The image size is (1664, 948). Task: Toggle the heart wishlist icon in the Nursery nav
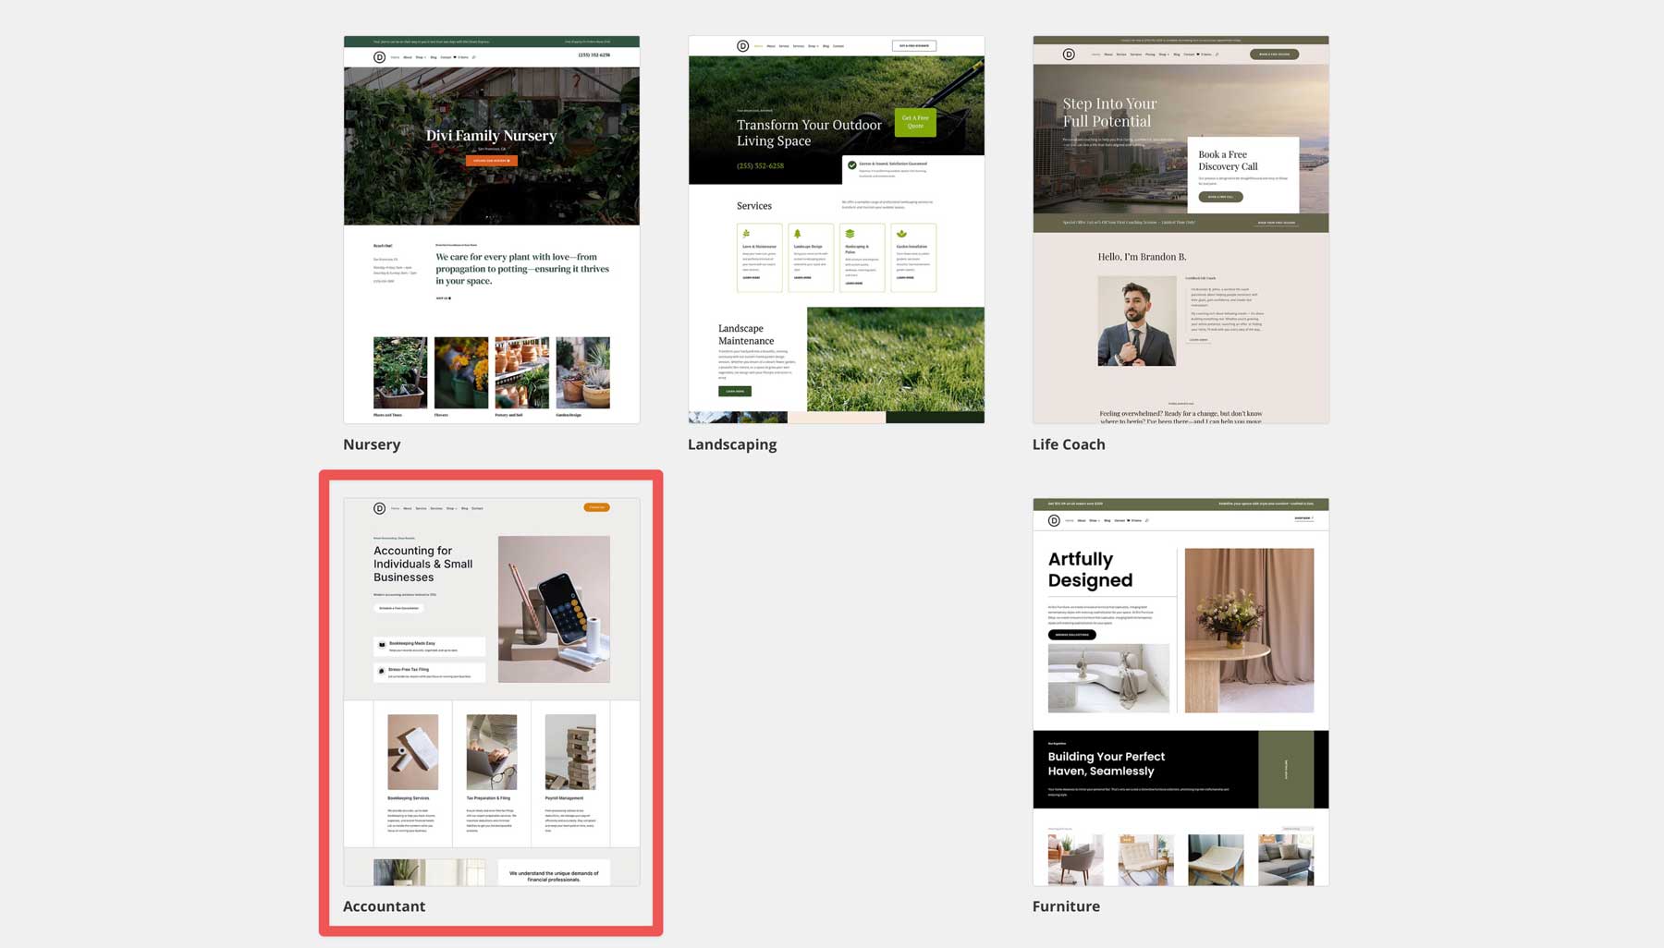point(455,56)
